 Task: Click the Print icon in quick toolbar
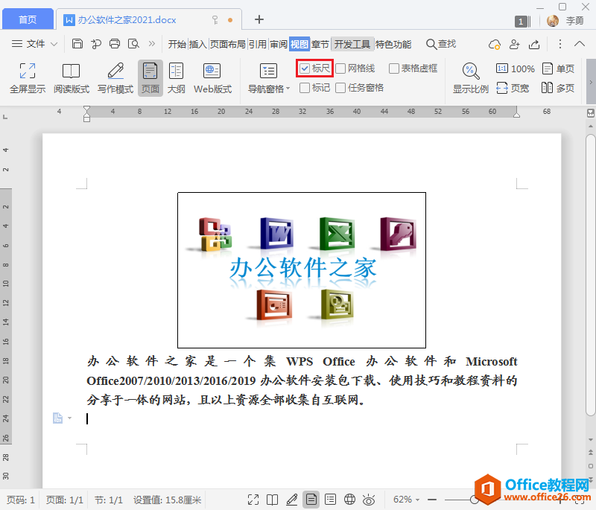pos(115,44)
